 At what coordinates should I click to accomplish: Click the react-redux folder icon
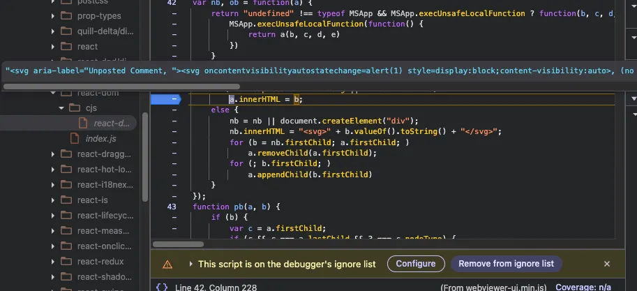[x=66, y=261]
